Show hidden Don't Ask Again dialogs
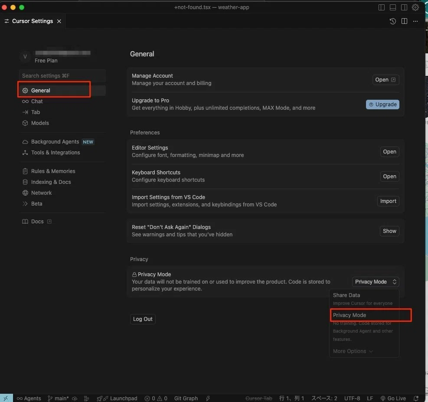The width and height of the screenshot is (428, 402). coord(389,231)
